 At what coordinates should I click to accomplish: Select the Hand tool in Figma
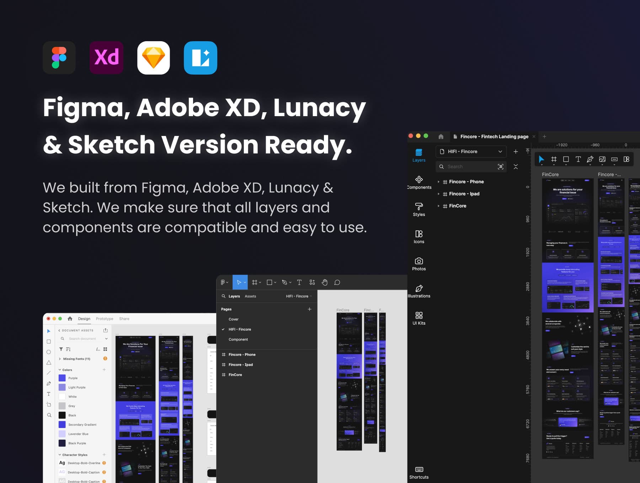[325, 282]
